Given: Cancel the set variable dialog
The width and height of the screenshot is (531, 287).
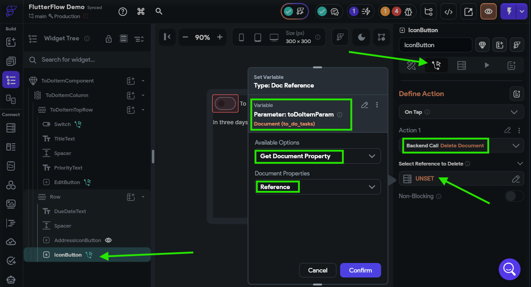Looking at the screenshot, I should tap(318, 270).
